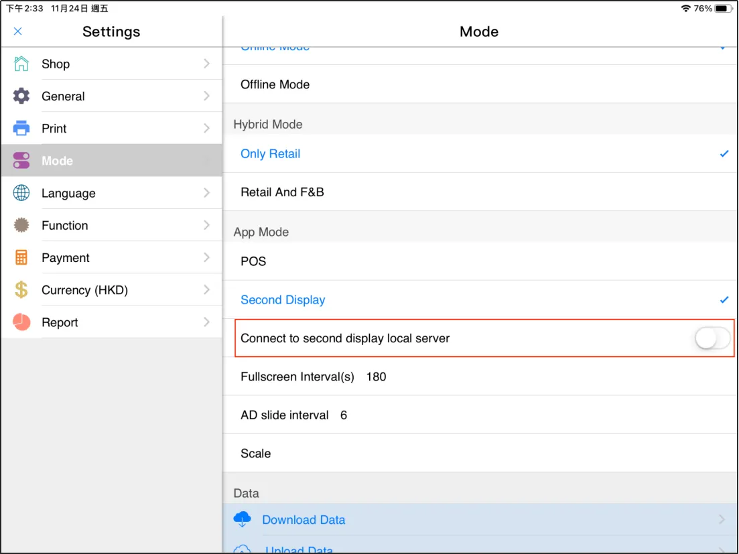The image size is (739, 554).
Task: Close Settings with the X button
Action: click(x=18, y=31)
